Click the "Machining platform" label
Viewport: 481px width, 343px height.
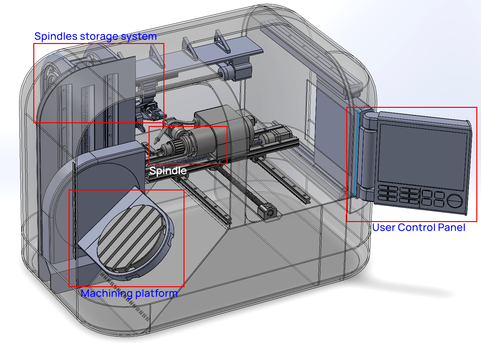coord(129,293)
